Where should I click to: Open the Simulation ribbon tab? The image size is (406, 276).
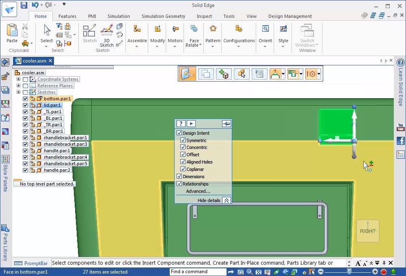pyautogui.click(x=119, y=16)
